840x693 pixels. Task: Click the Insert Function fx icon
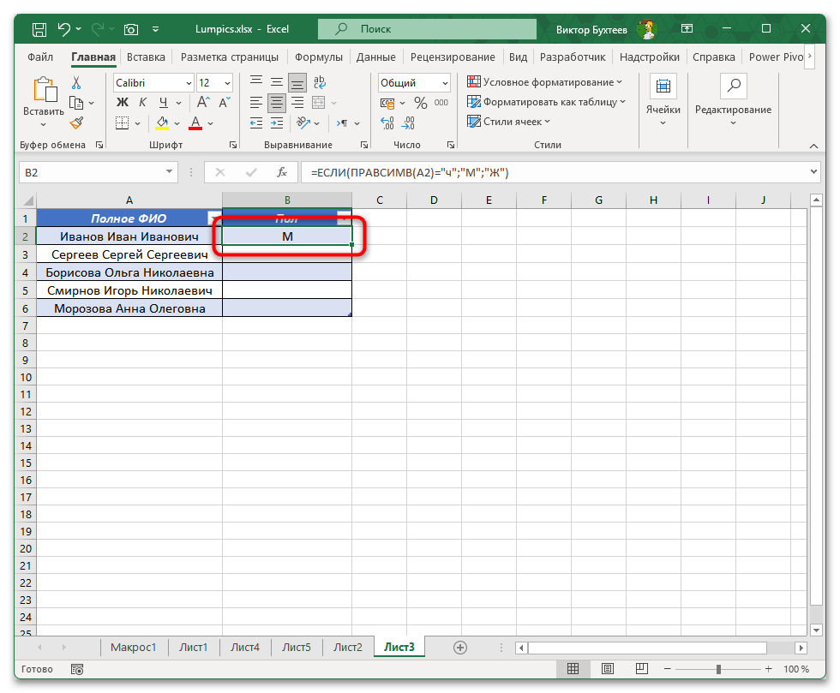(x=280, y=172)
